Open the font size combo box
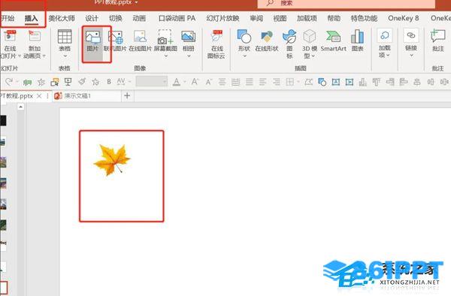 coord(152,82)
